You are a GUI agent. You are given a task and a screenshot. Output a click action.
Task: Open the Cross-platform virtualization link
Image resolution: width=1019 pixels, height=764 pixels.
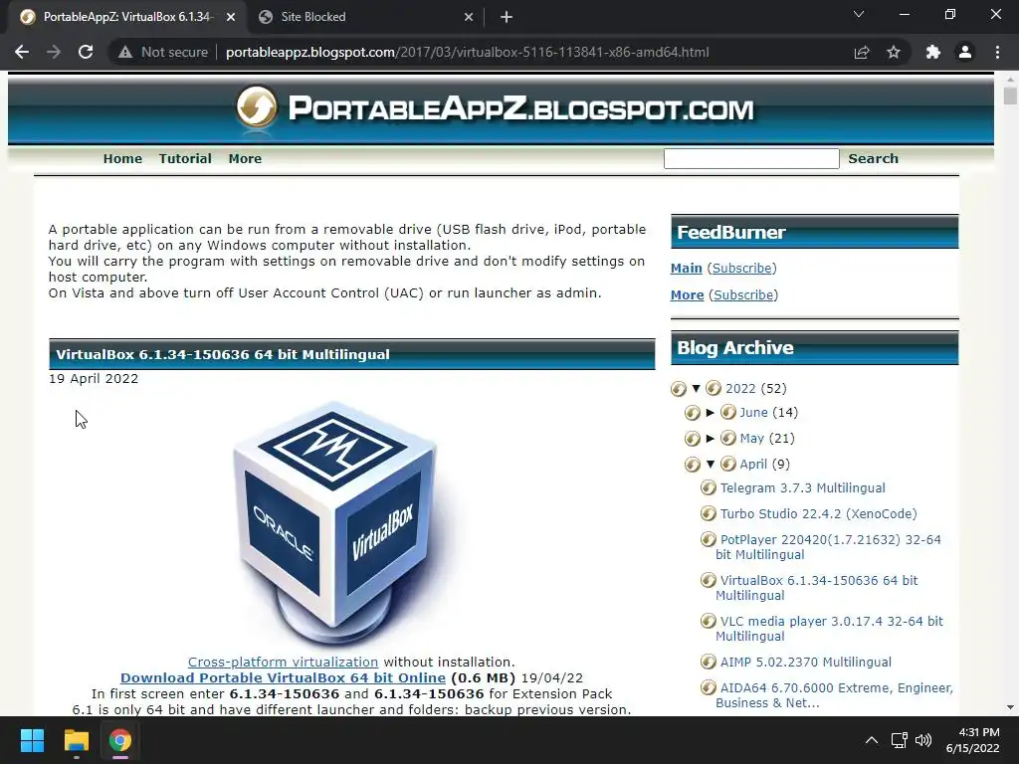[x=283, y=662]
